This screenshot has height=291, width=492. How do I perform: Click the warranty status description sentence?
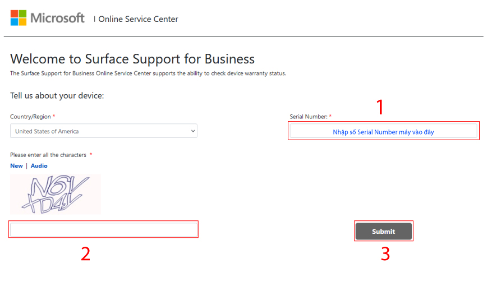148,73
